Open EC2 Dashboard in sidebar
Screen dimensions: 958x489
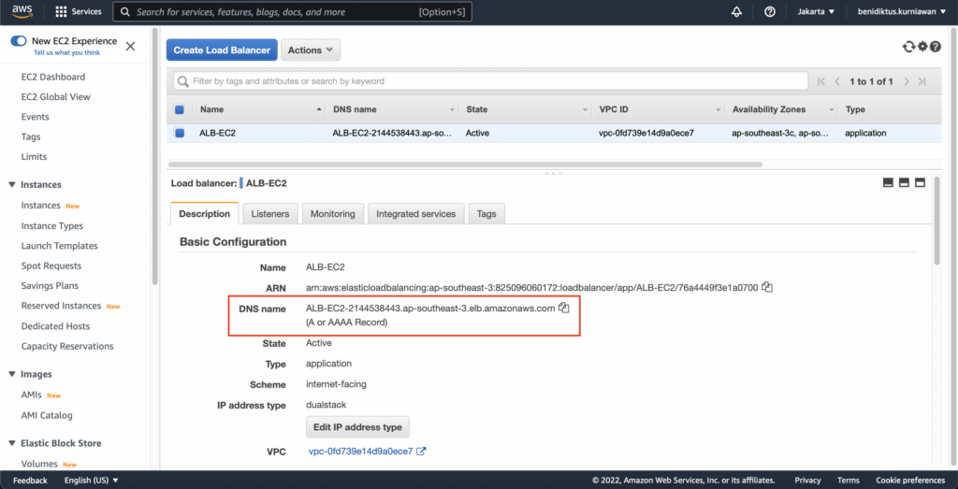(53, 77)
